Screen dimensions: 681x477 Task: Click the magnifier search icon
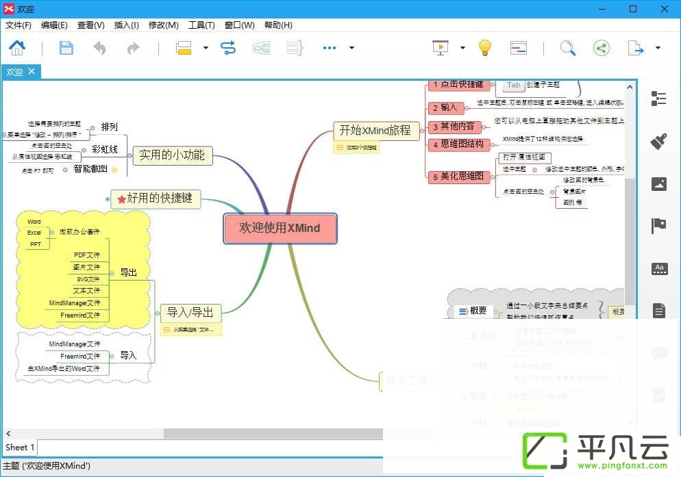(568, 48)
